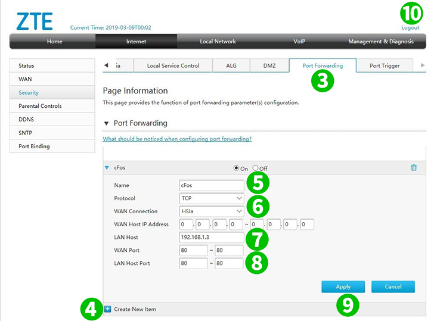Click the Cancel button
This screenshot has height=321, width=434.
pos(393,286)
